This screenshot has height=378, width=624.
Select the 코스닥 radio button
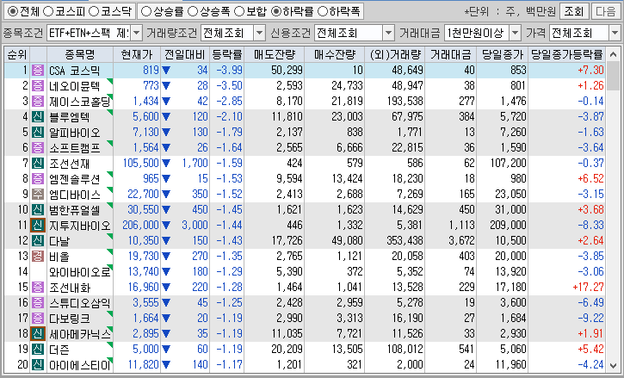(94, 11)
